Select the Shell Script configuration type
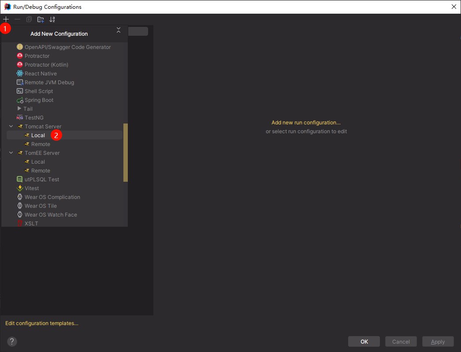Viewport: 461px width, 352px height. (x=38, y=91)
